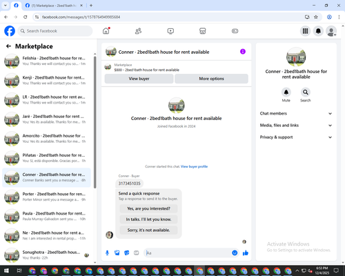Open the Facebook menu grid icon

(305, 31)
